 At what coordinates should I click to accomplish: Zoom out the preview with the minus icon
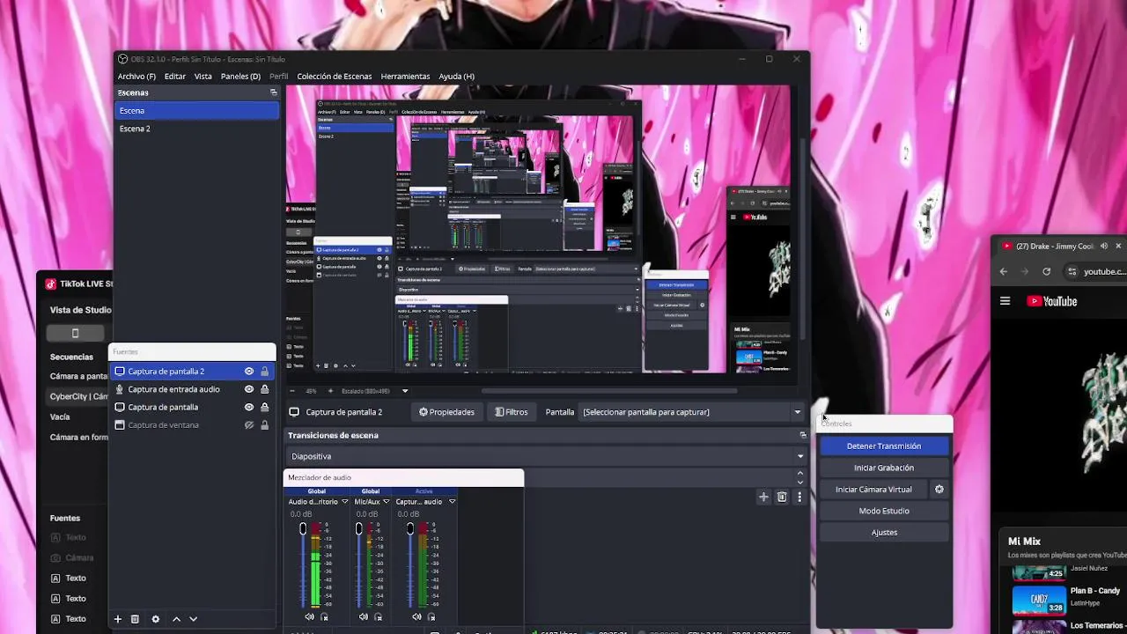292,391
